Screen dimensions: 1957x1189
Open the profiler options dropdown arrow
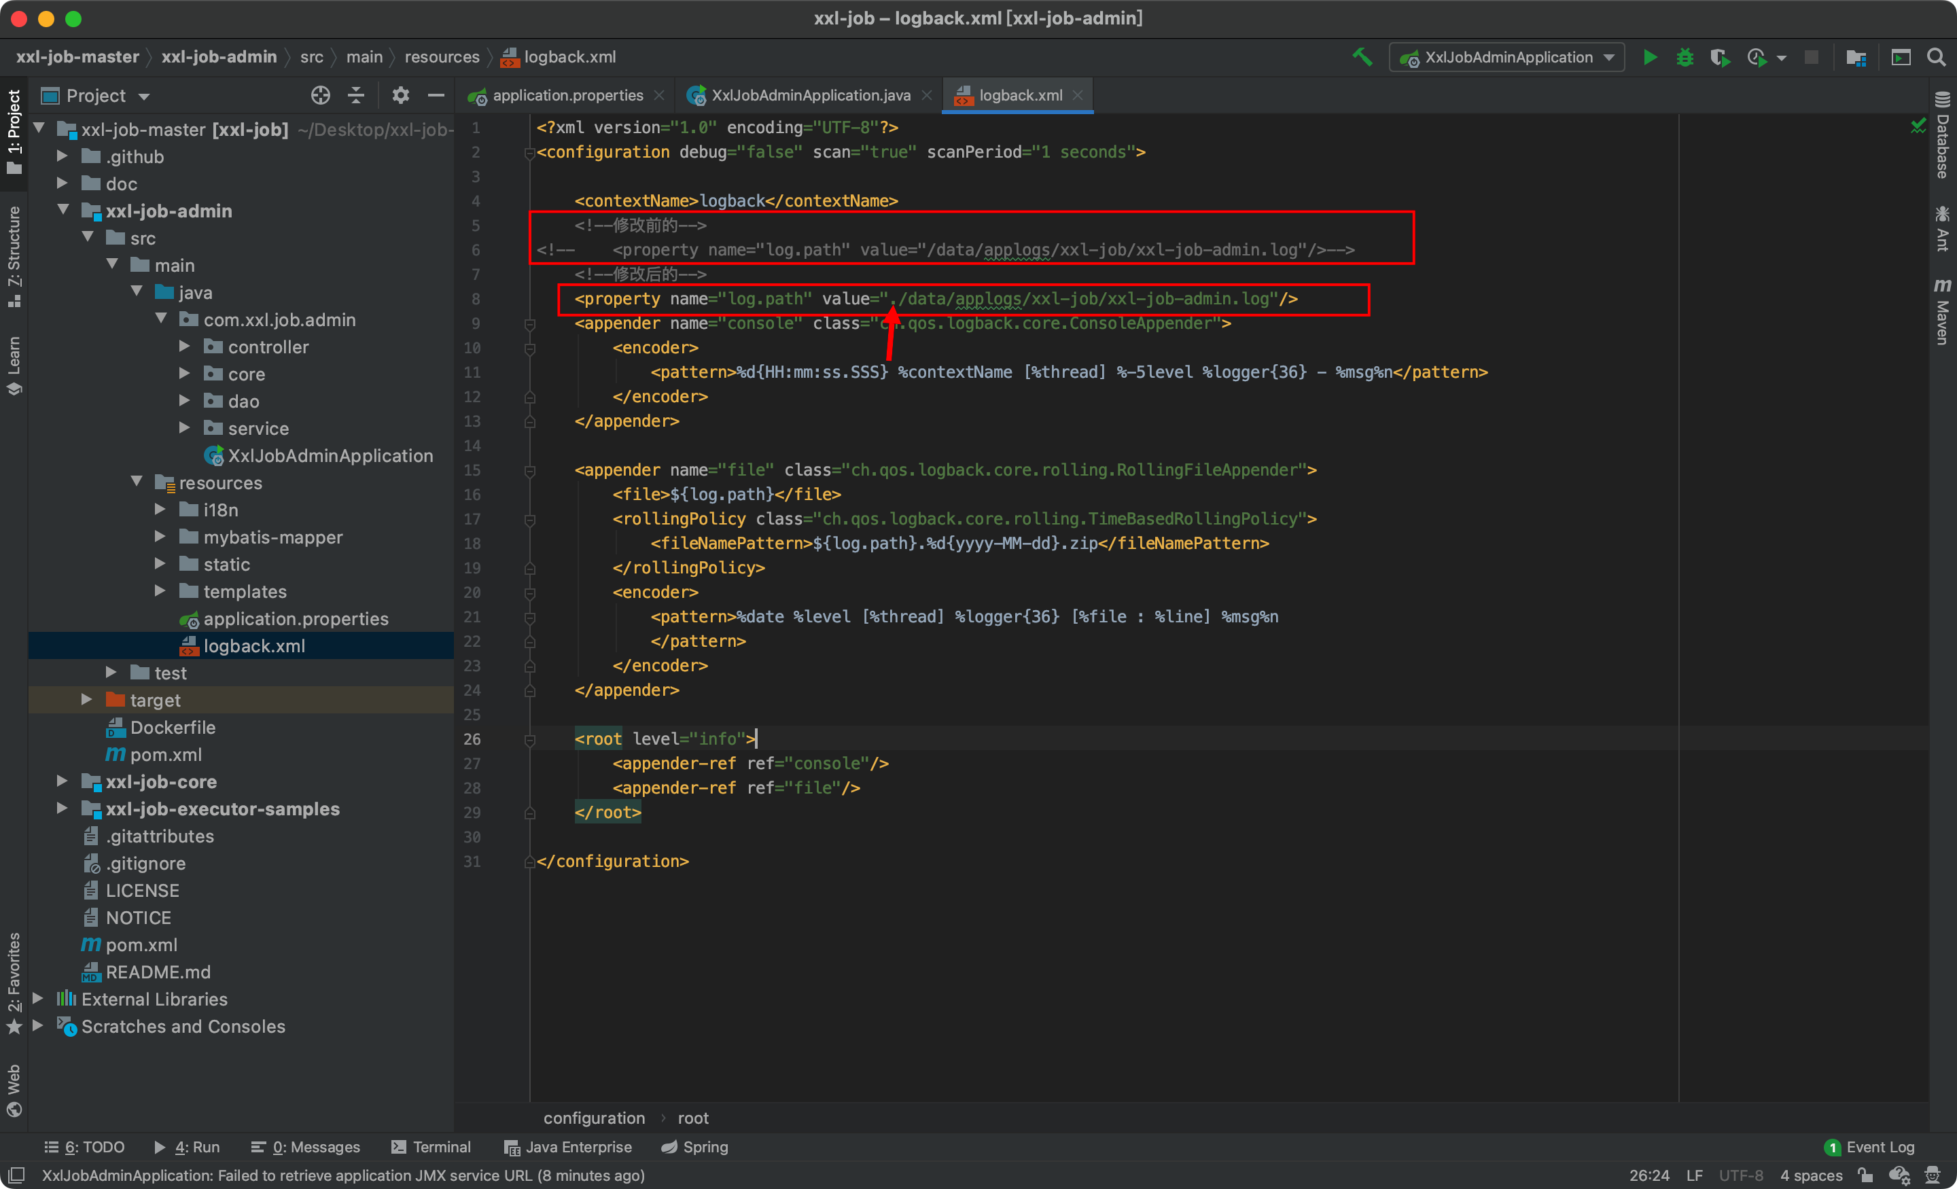pyautogui.click(x=1782, y=58)
